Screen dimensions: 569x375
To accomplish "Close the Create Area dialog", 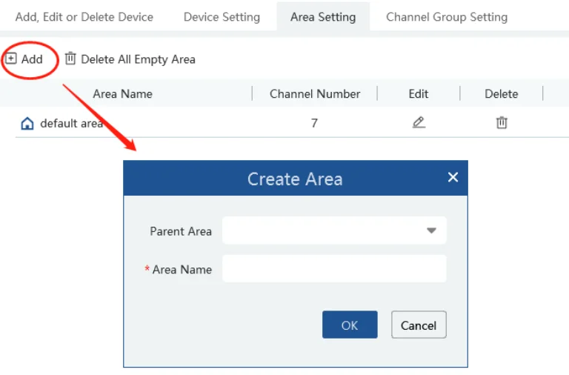I will (453, 177).
